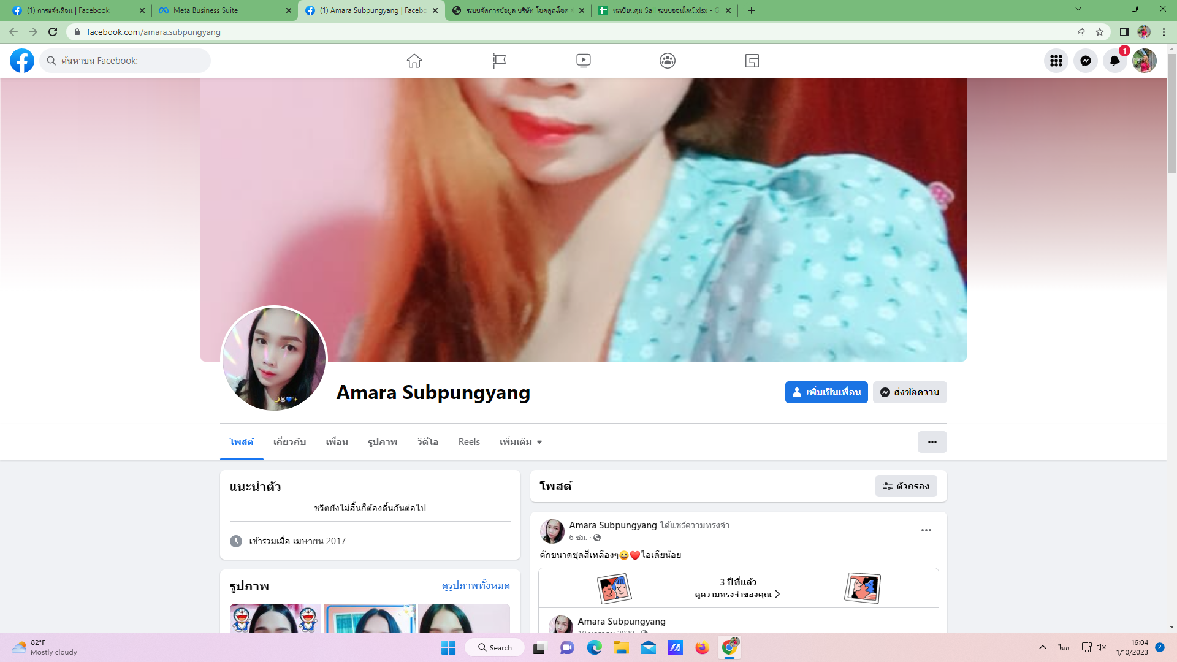1177x662 pixels.
Task: Open ตัวกรอง posts filter button
Action: coord(905,486)
